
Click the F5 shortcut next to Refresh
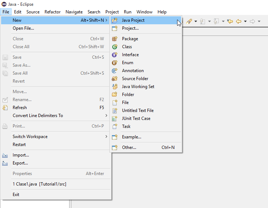[102, 108]
